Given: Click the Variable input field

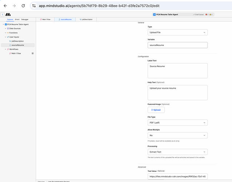Looking at the screenshot, I should [x=177, y=45].
